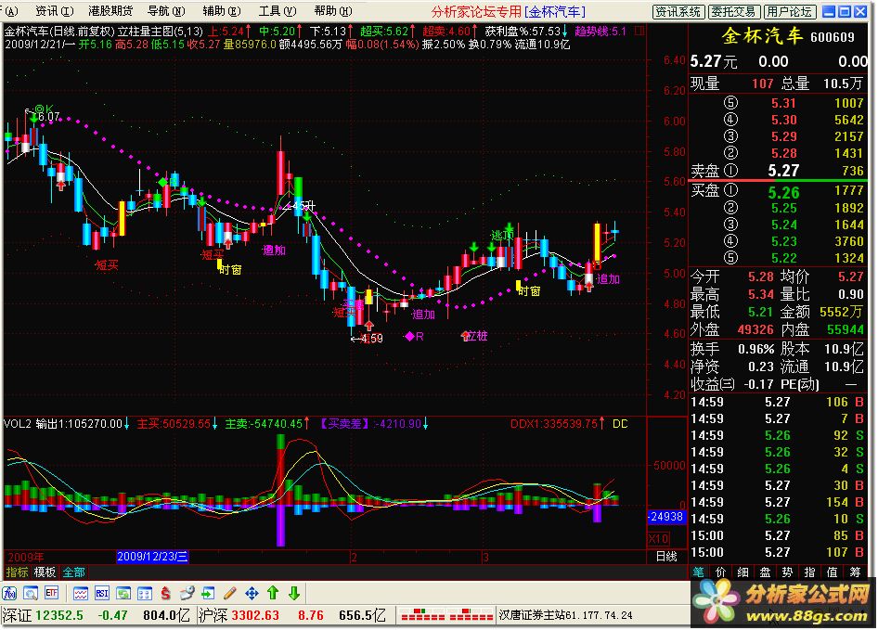Image resolution: width=878 pixels, height=630 pixels.
Task: Open the wave-line chart window icon
Action: (x=81, y=593)
